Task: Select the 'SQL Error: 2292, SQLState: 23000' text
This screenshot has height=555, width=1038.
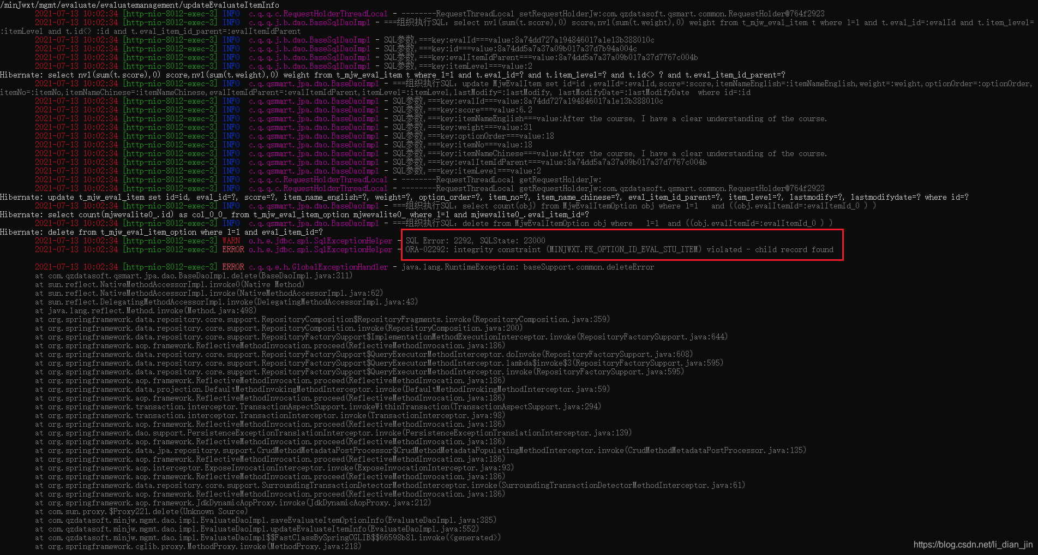Action: [x=475, y=241]
